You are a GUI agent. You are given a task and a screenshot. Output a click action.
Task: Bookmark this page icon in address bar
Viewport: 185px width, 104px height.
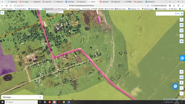148,5
